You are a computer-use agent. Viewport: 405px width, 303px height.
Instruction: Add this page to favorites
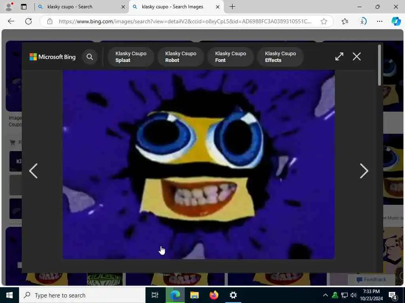(x=324, y=21)
